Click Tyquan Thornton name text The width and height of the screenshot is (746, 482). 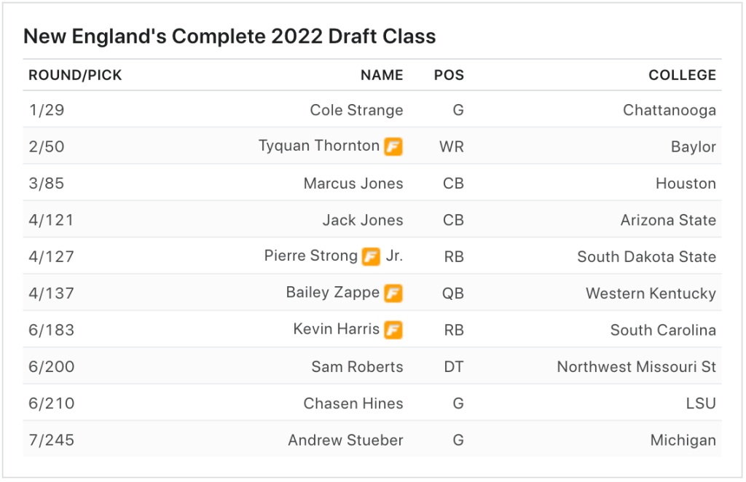(x=318, y=146)
